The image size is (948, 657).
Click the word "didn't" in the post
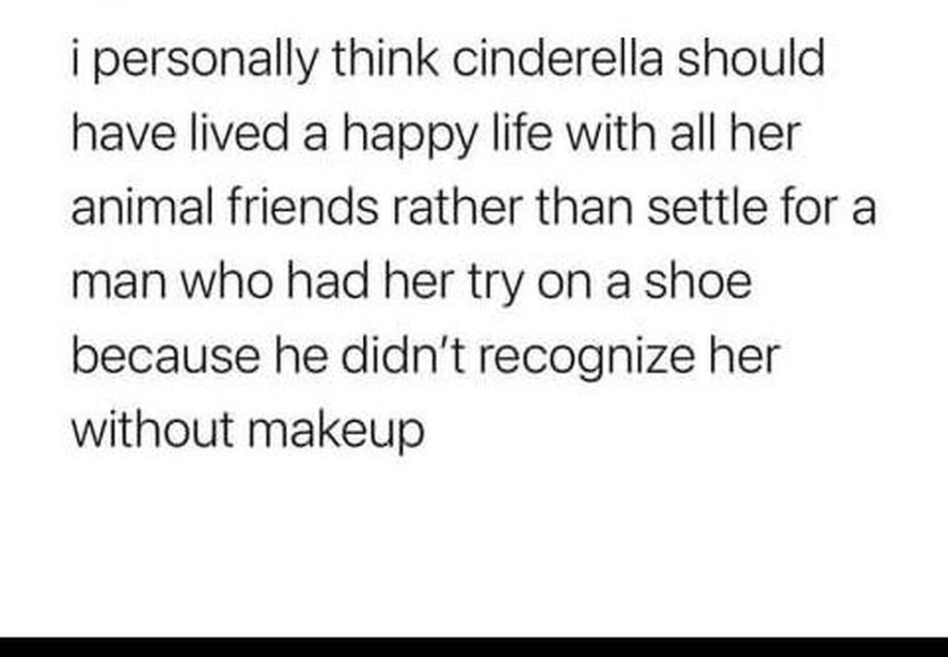pyautogui.click(x=403, y=356)
